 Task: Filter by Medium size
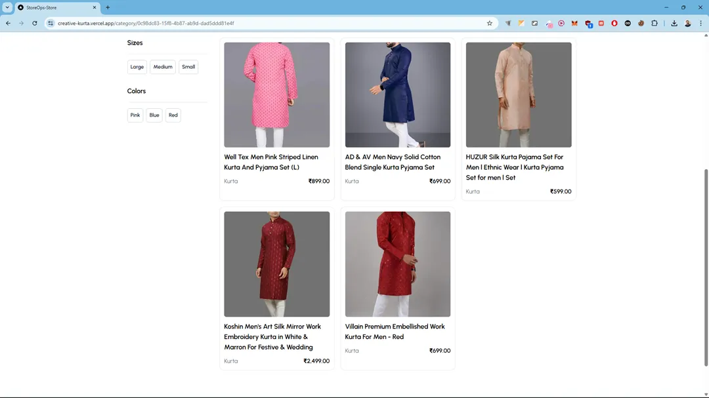163,67
